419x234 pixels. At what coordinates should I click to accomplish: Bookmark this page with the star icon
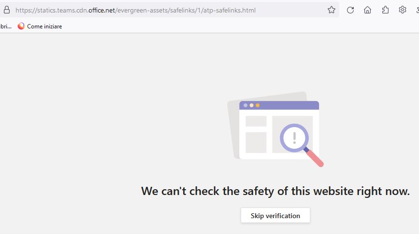tap(332, 10)
